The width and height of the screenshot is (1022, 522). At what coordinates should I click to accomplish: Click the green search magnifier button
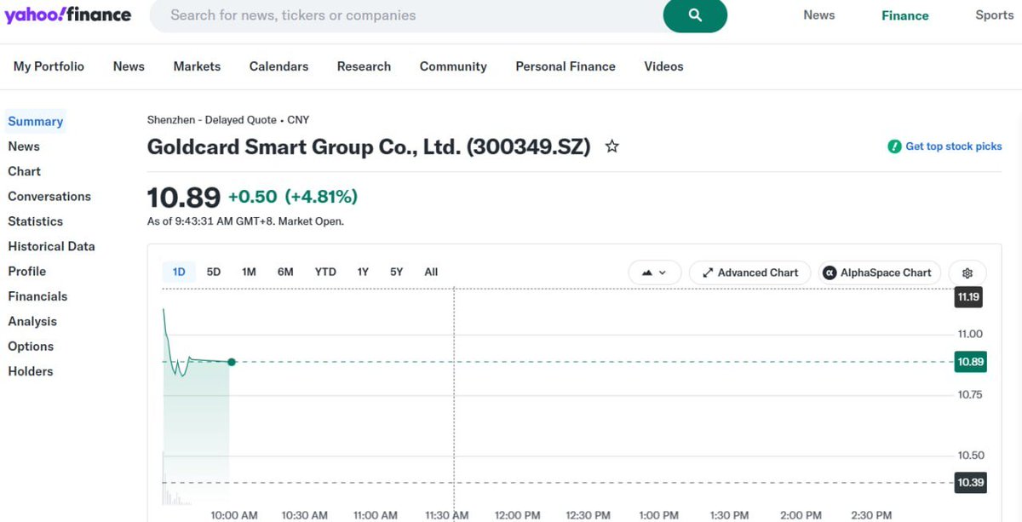(x=695, y=15)
